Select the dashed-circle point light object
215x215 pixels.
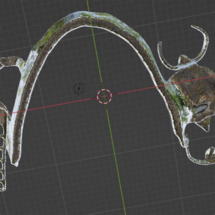tap(79, 88)
